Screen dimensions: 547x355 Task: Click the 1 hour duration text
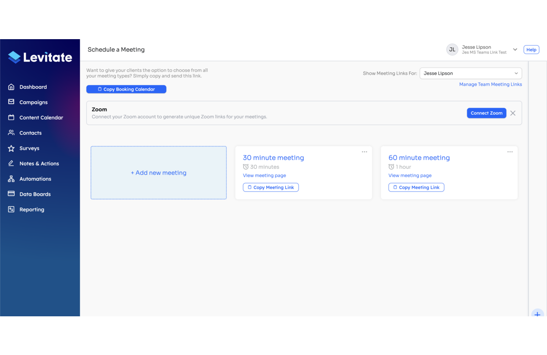[403, 167]
